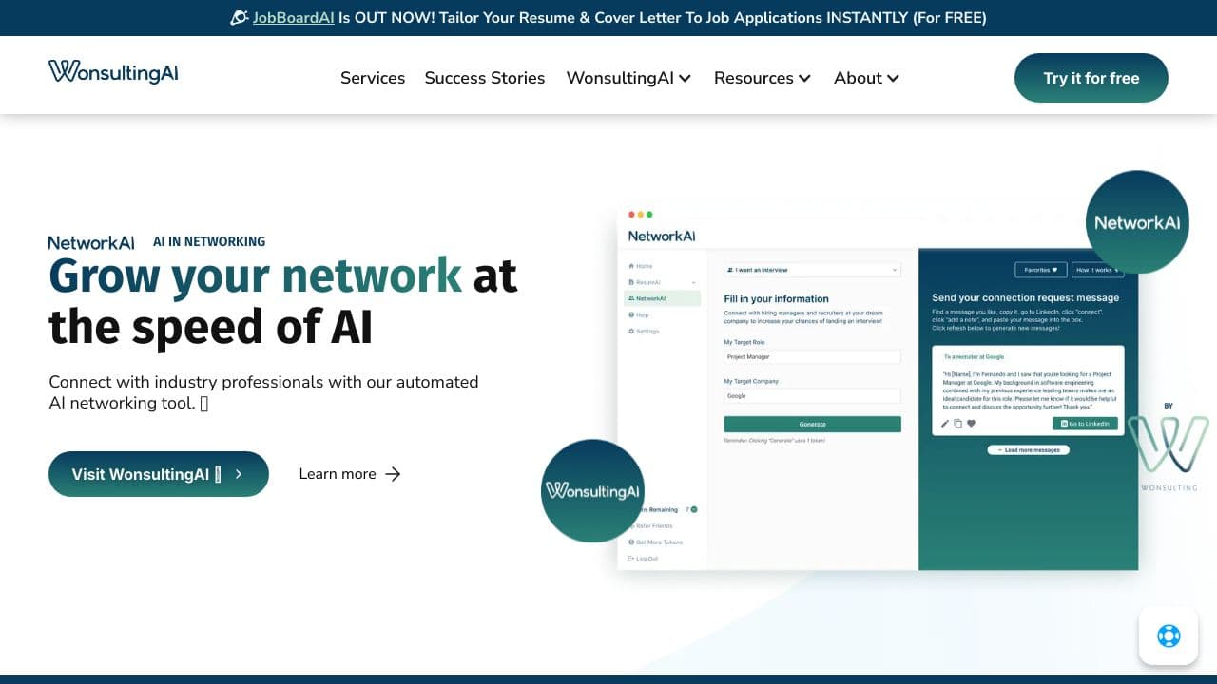
Task: Open the Services menu item
Action: pyautogui.click(x=373, y=78)
